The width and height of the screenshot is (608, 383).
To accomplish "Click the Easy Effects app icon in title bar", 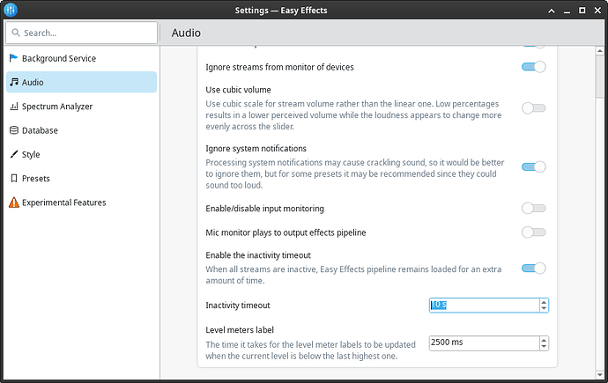I will point(10,11).
